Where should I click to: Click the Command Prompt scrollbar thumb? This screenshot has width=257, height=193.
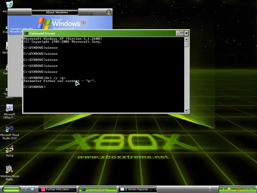click(x=186, y=44)
